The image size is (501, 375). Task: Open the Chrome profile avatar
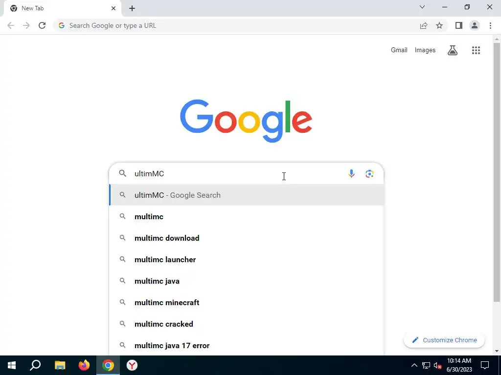click(475, 25)
